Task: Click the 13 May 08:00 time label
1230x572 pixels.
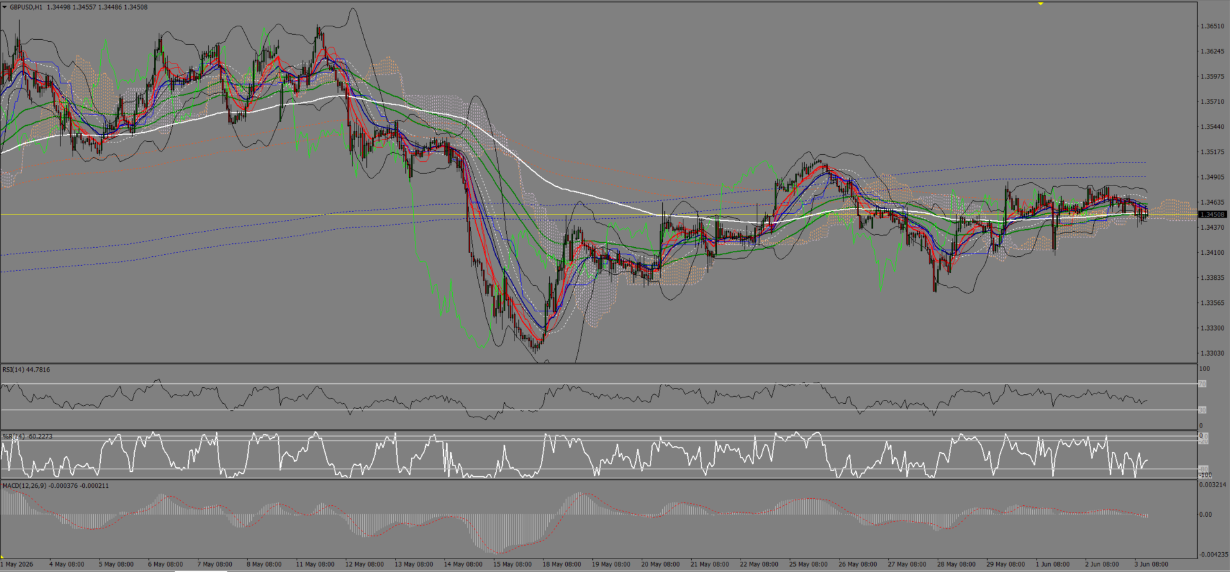Action: coord(414,565)
